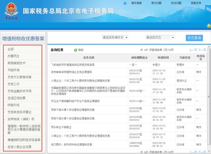Select 支持三农 category
This screenshot has height=154, width=211.
tap(13, 84)
